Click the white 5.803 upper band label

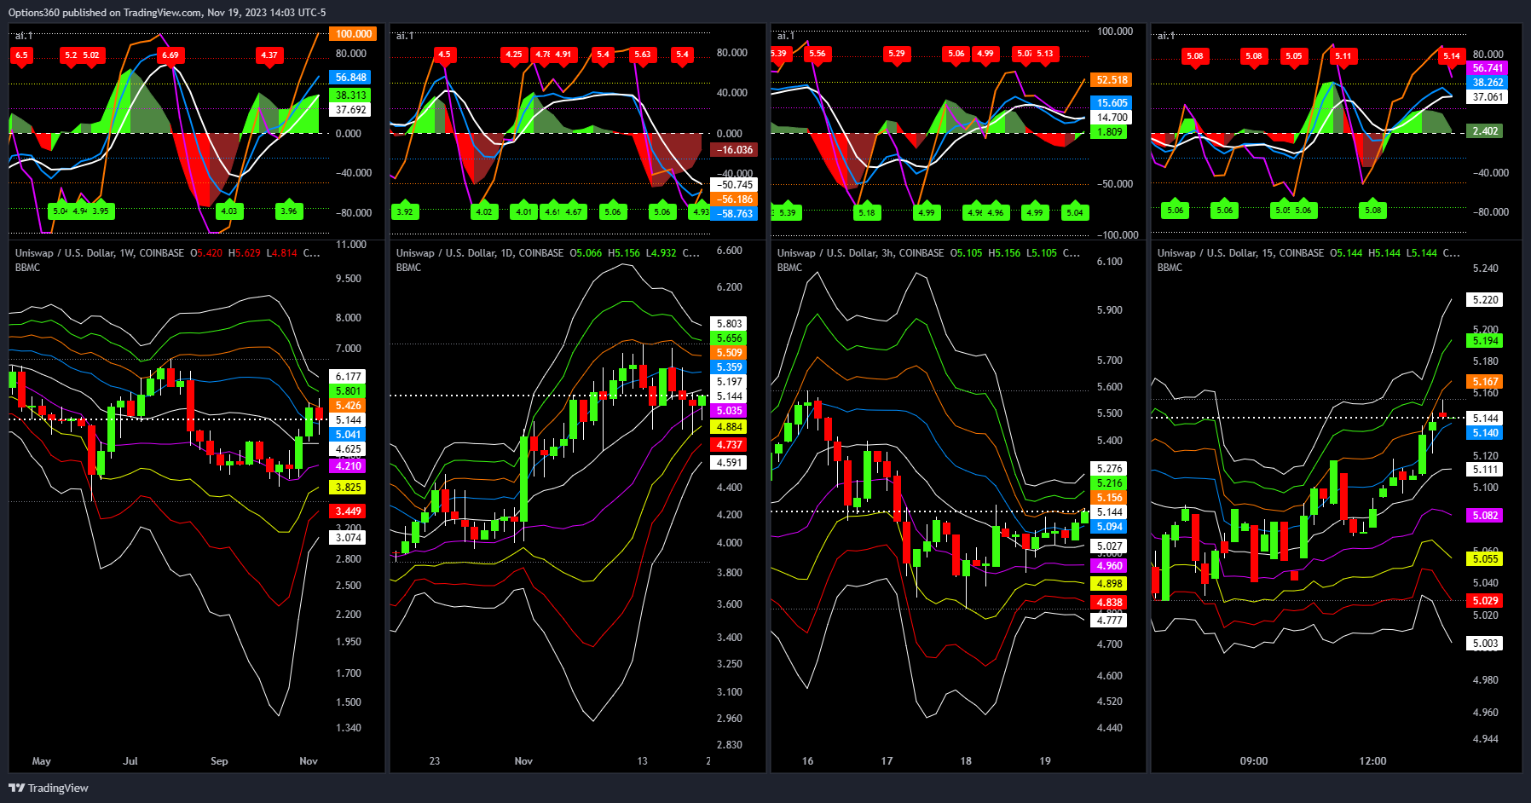click(729, 324)
